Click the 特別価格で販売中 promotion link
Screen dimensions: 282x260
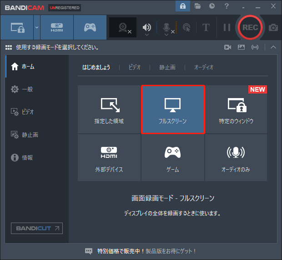point(146,251)
